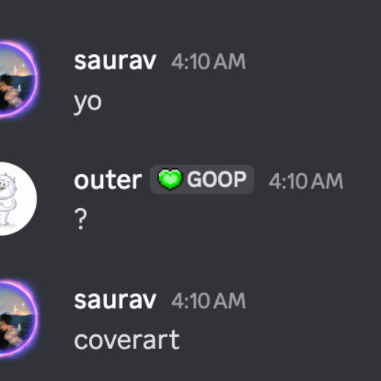The height and width of the screenshot is (381, 381).
Task: Click the 4:10 AM timestamp above yo
Action: tap(209, 62)
